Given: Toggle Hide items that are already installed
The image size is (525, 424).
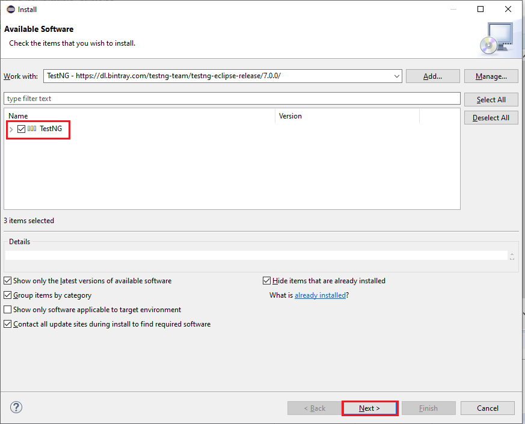Looking at the screenshot, I should click(x=266, y=281).
